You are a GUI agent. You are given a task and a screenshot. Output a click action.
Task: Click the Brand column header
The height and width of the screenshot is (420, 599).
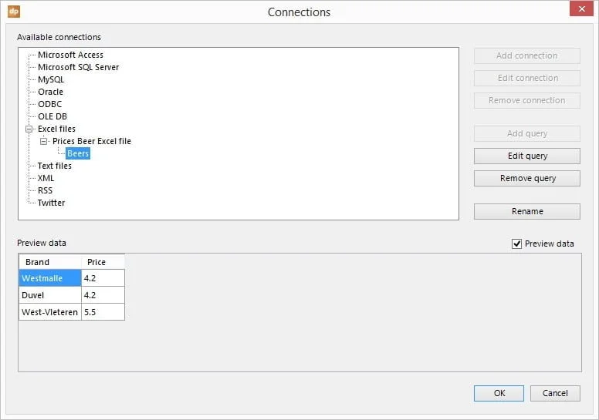click(50, 262)
